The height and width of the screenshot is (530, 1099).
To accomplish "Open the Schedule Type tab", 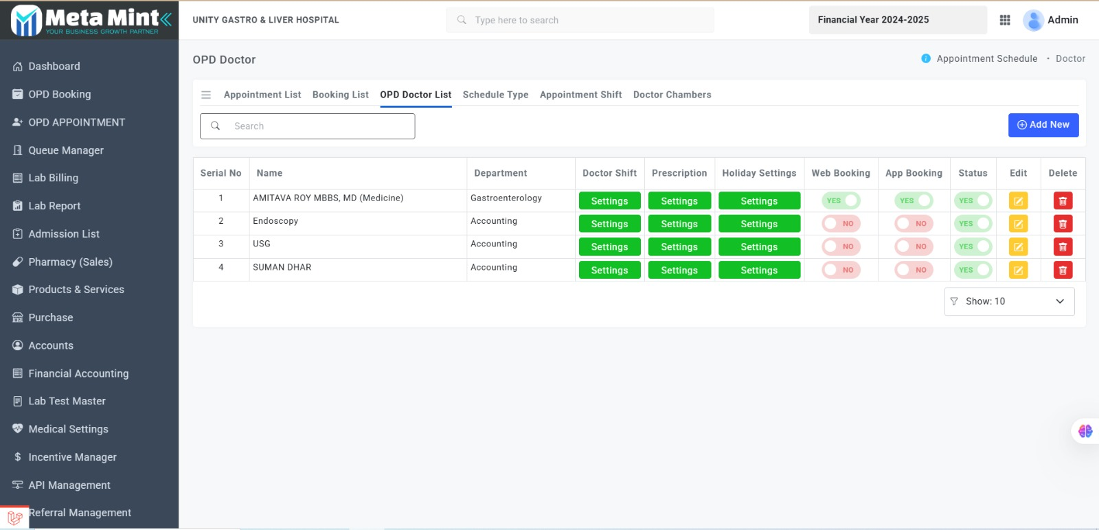I will (x=495, y=95).
